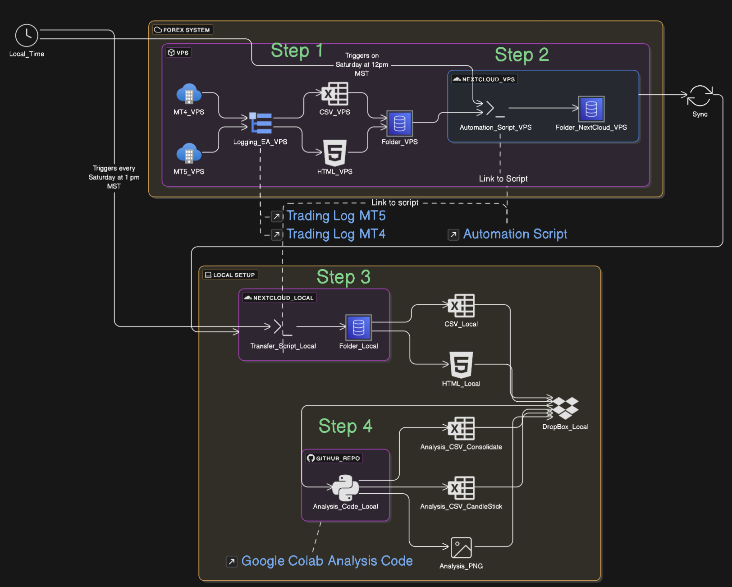The height and width of the screenshot is (587, 732).
Task: Click the Sync circular arrows icon
Action: tap(700, 96)
